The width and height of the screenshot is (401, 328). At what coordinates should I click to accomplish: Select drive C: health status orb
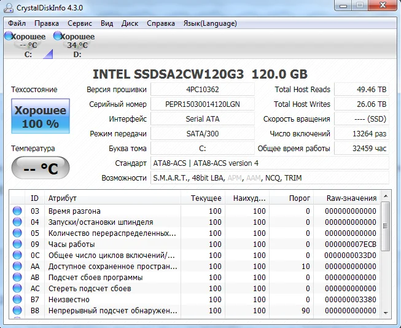(9, 37)
